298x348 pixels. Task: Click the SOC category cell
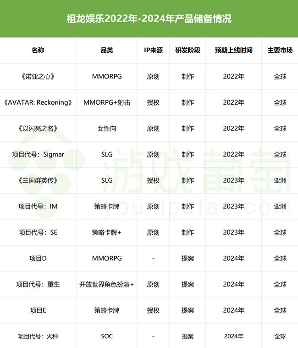tap(107, 336)
